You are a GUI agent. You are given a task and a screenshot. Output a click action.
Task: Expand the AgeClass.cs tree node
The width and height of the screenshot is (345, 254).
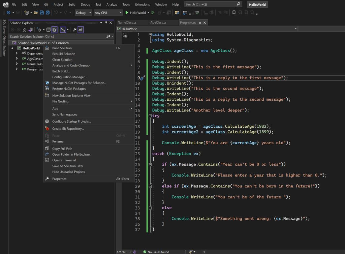coord(17,59)
